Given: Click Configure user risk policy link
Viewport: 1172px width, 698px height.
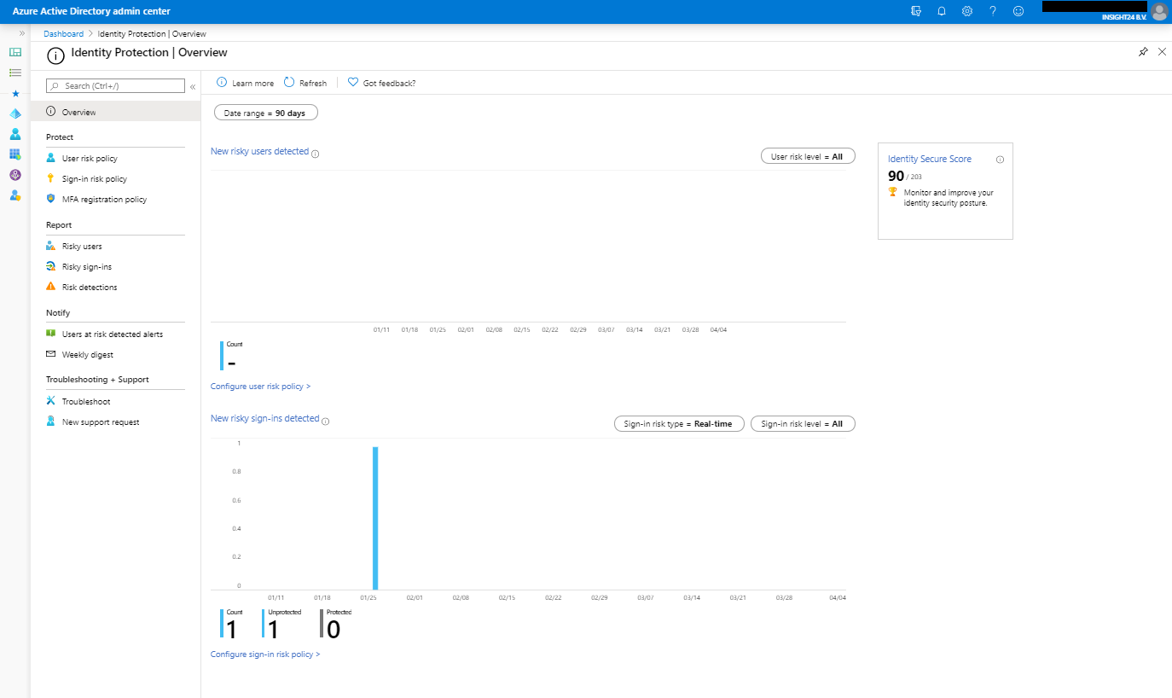Looking at the screenshot, I should (x=260, y=386).
